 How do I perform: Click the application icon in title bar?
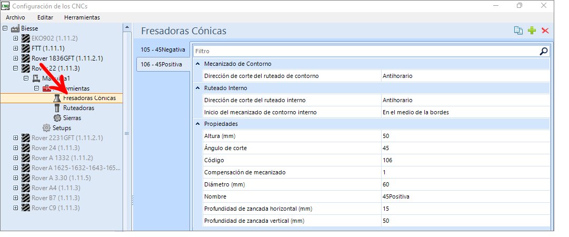click(5, 6)
